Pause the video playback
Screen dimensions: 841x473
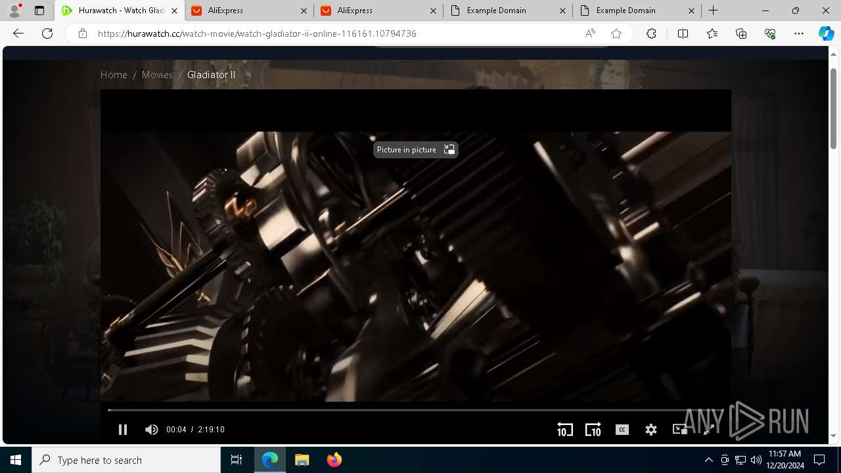122,430
